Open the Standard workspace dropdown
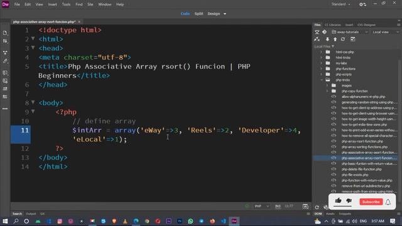This screenshot has width=402, height=226. (340, 4)
